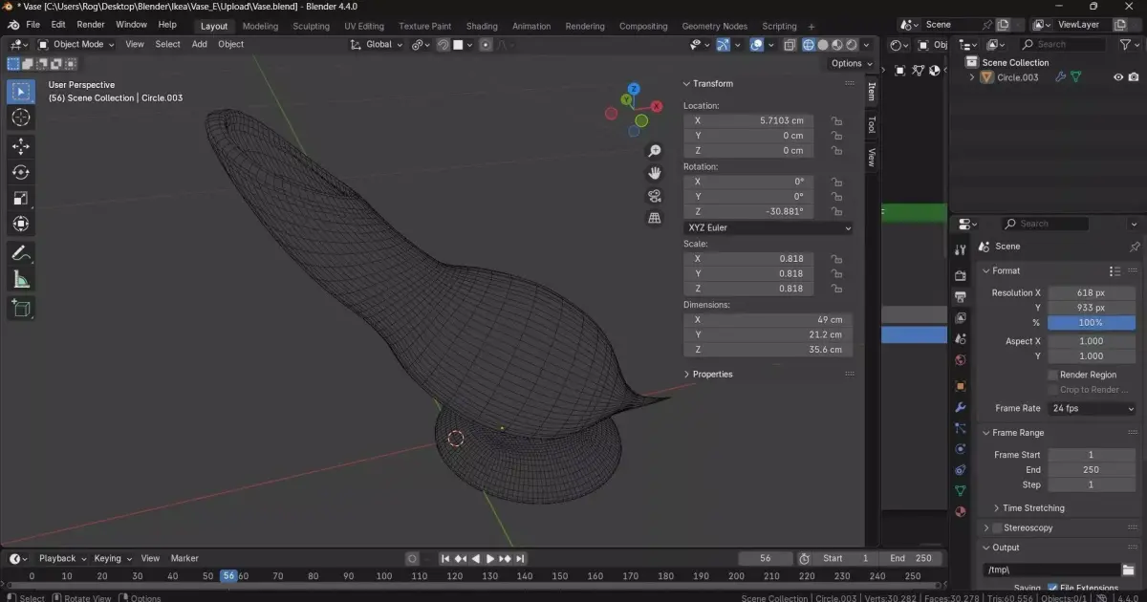Select the Move tool

click(21, 146)
